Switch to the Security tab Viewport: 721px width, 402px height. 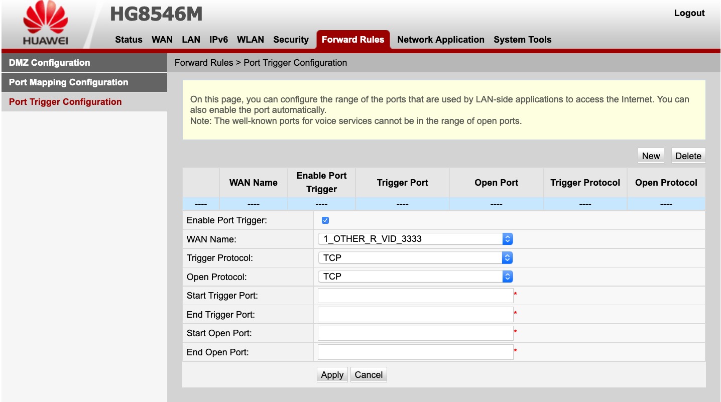(291, 40)
